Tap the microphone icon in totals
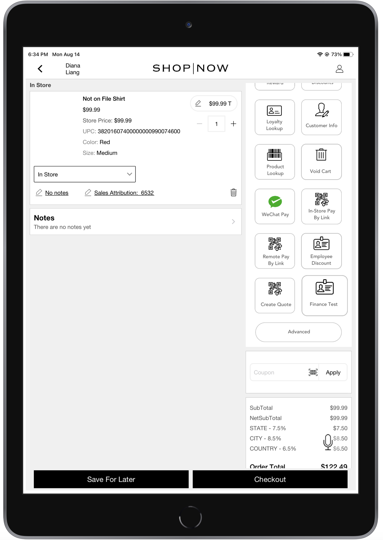The image size is (383, 540). (x=328, y=442)
